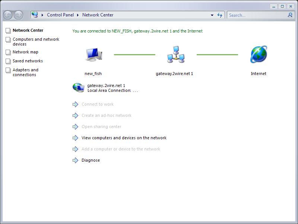298x224 pixels.
Task: Click the search magnifier icon
Action: (290, 15)
